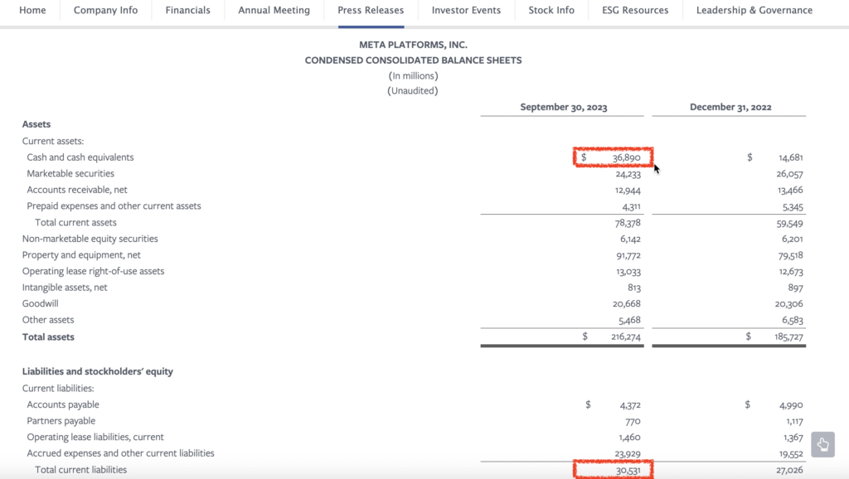Viewport: 849px width, 479px height.
Task: Click accounts receivable value "12,944"
Action: 628,191
